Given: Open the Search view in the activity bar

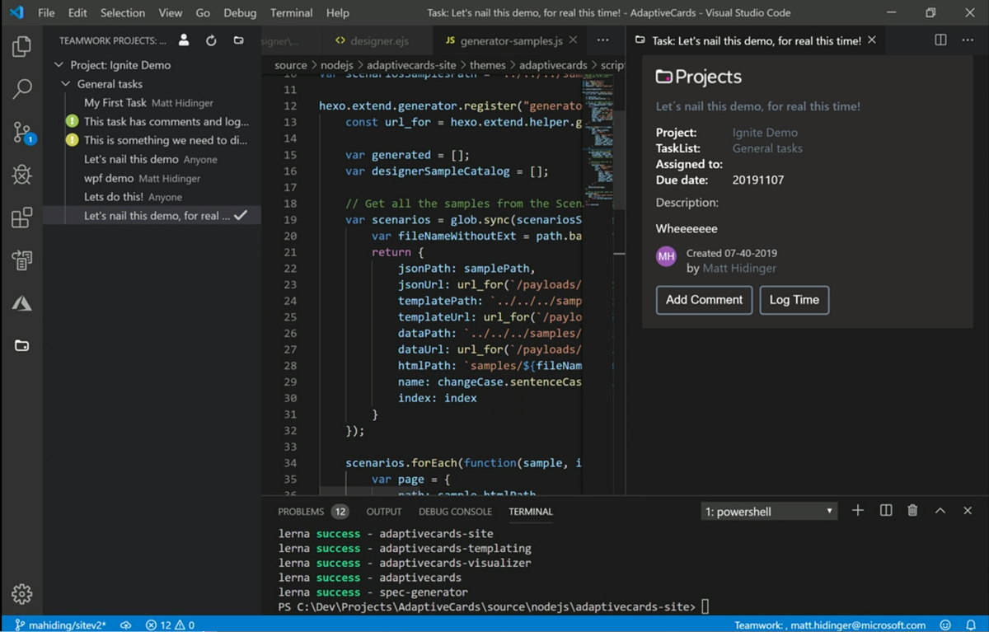Looking at the screenshot, I should pos(22,88).
